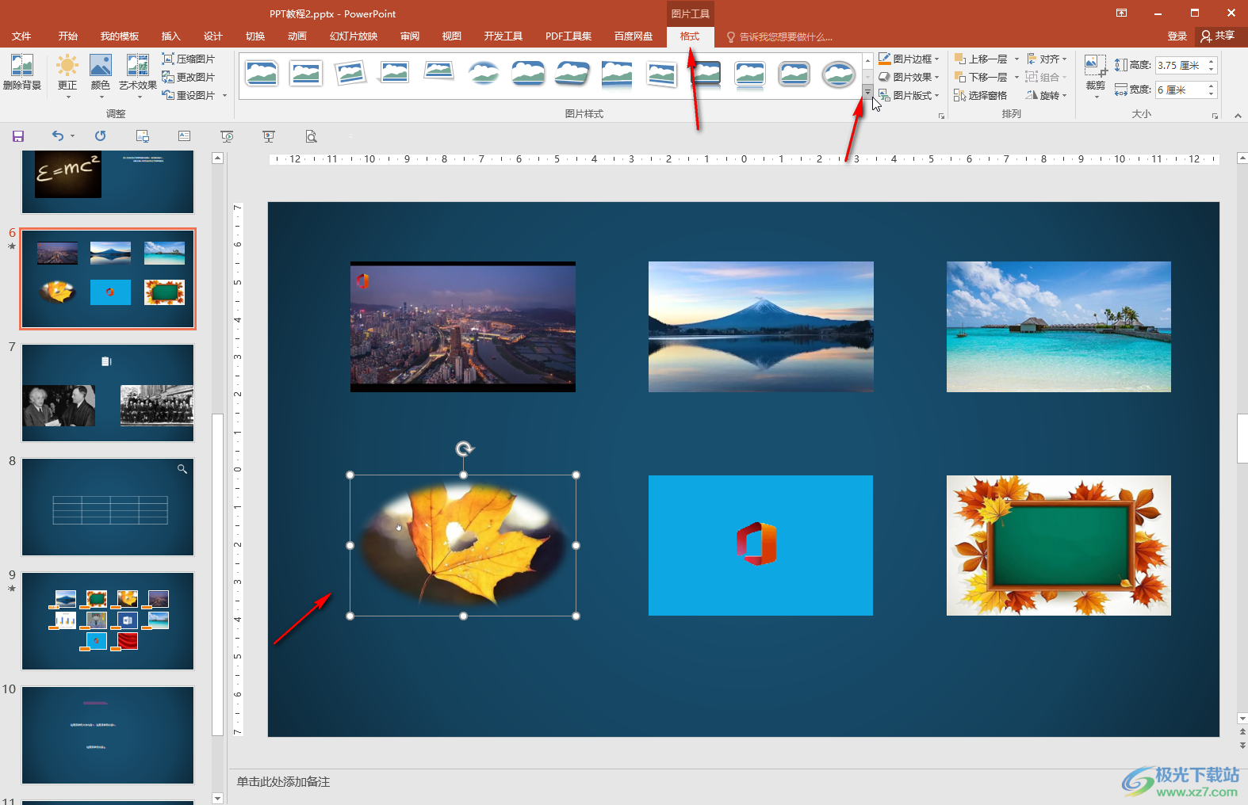Click 重设图片 reset picture
This screenshot has height=805, width=1248.
pyautogui.click(x=189, y=95)
